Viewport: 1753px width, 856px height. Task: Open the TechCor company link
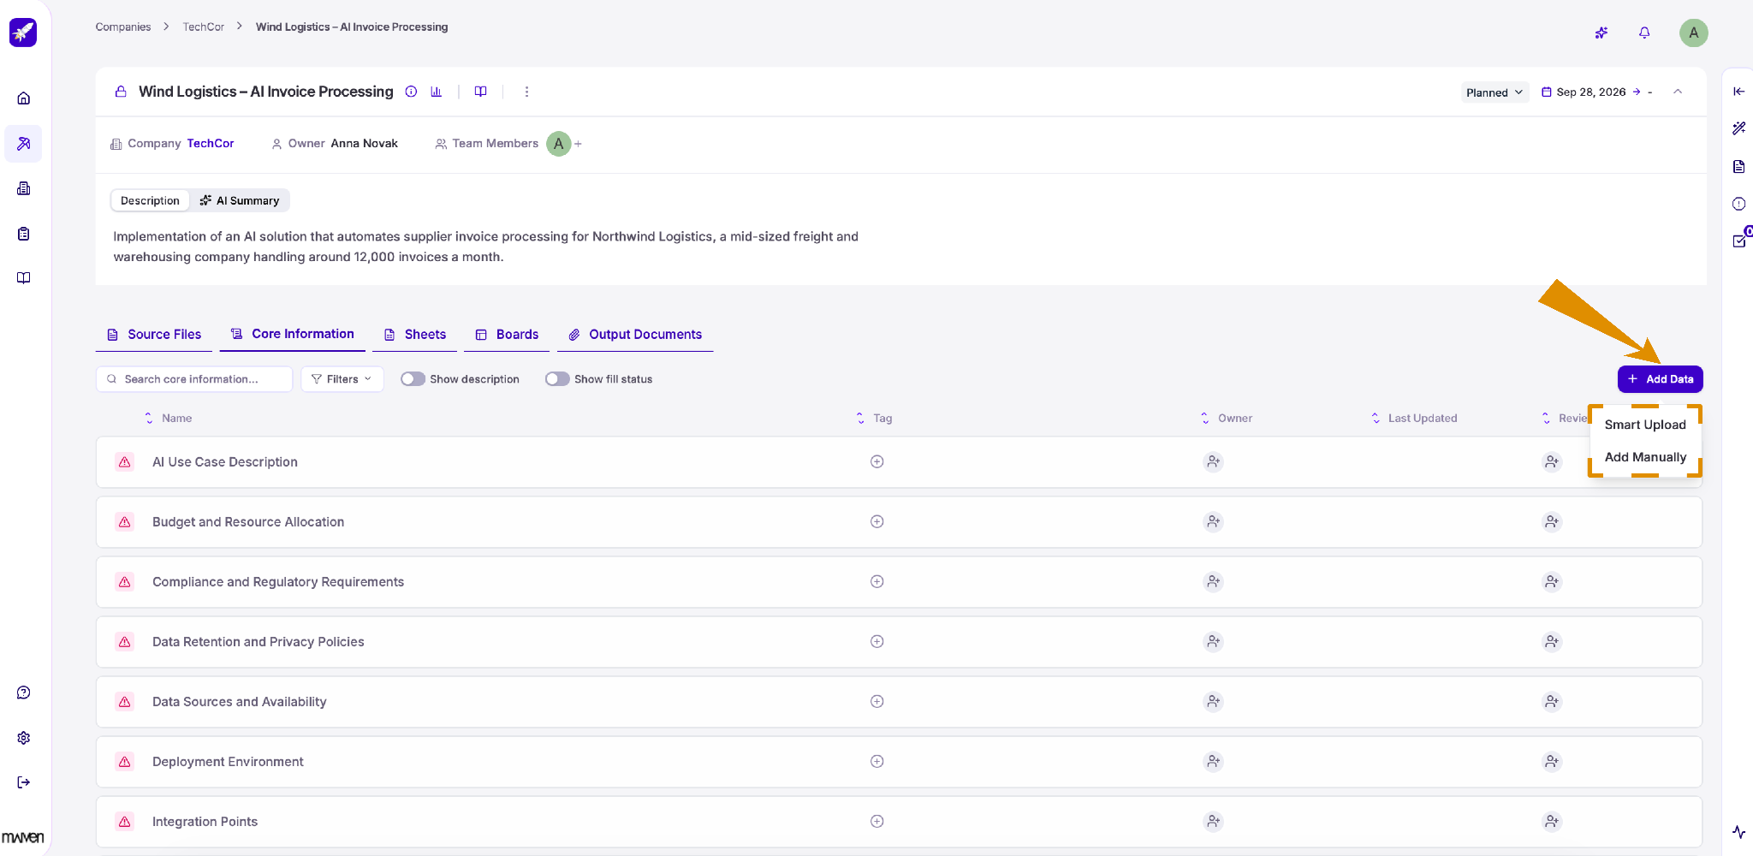(211, 144)
